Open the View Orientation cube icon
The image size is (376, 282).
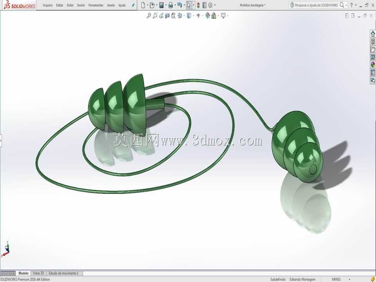[179, 16]
